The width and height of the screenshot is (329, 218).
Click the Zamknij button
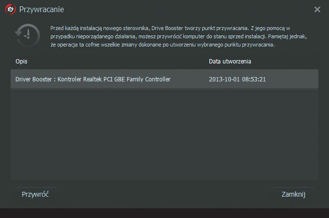293,194
